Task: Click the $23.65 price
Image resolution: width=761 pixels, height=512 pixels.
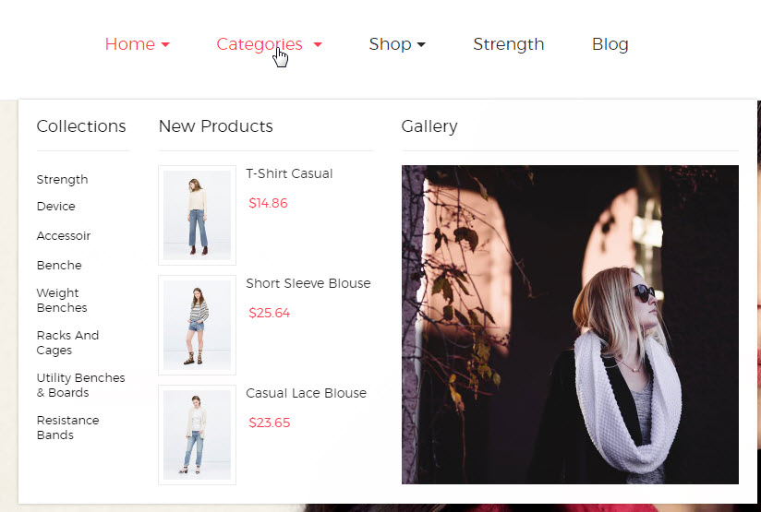Action: [270, 423]
